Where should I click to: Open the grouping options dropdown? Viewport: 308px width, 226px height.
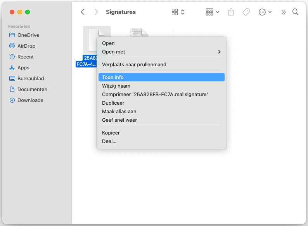pos(212,12)
